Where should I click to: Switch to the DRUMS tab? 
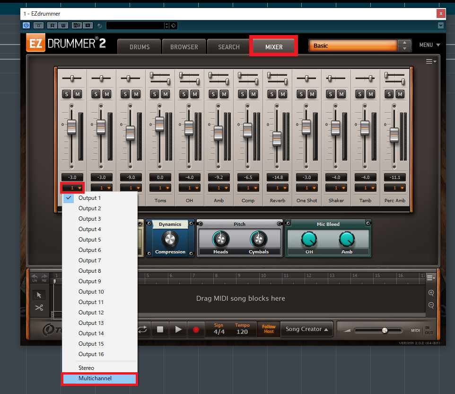(x=139, y=47)
